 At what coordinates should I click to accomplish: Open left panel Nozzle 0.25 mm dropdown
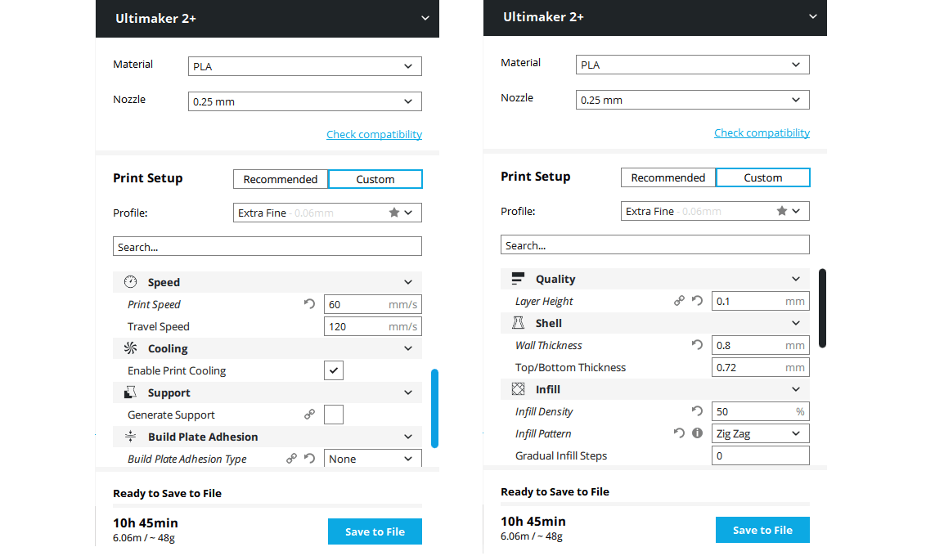(305, 101)
